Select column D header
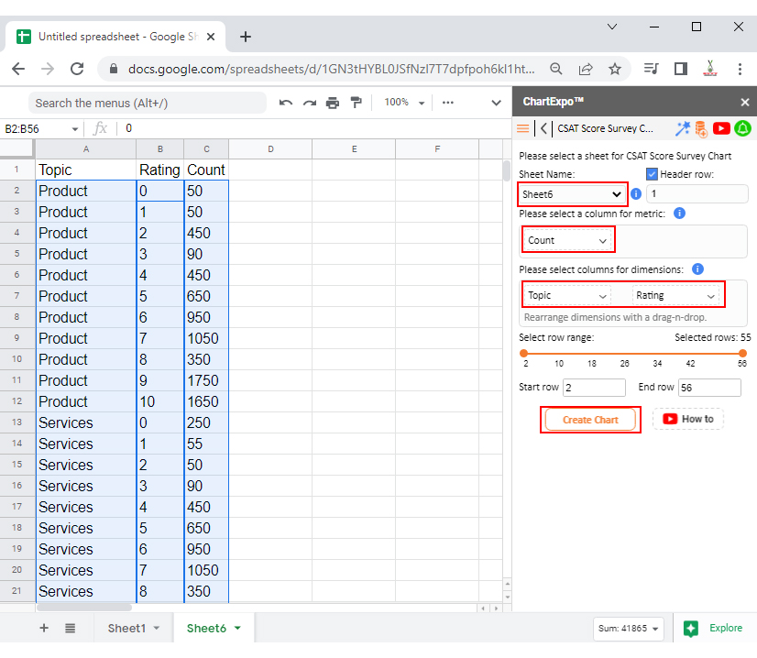 (x=270, y=149)
